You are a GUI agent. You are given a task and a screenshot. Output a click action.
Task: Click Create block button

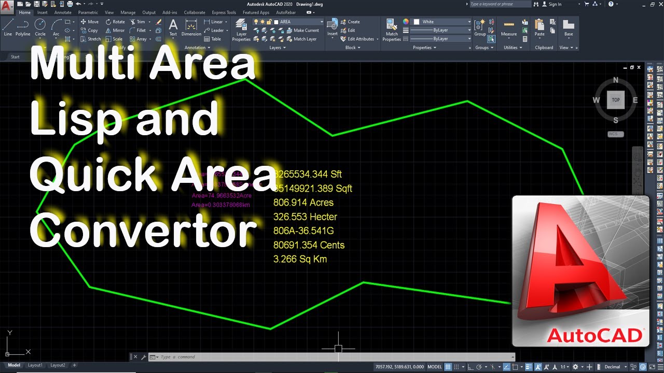[350, 22]
